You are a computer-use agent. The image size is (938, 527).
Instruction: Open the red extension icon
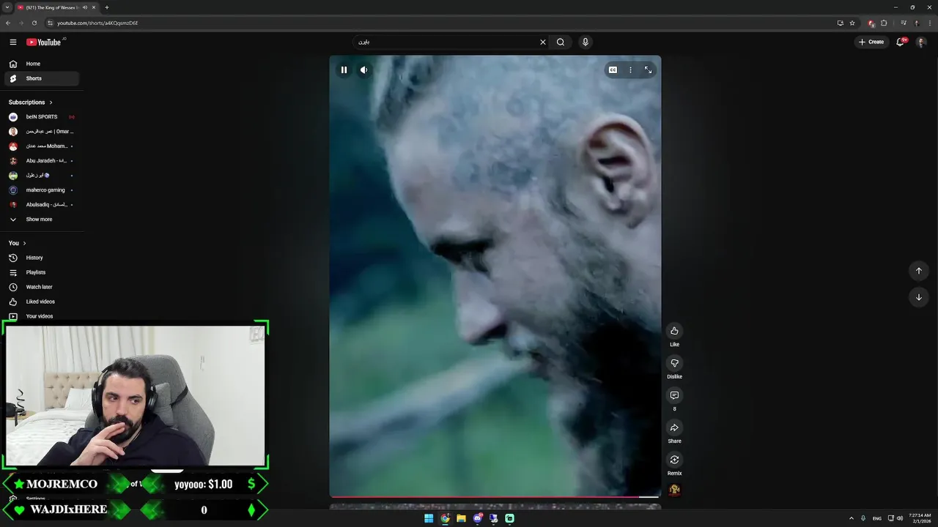point(871,23)
